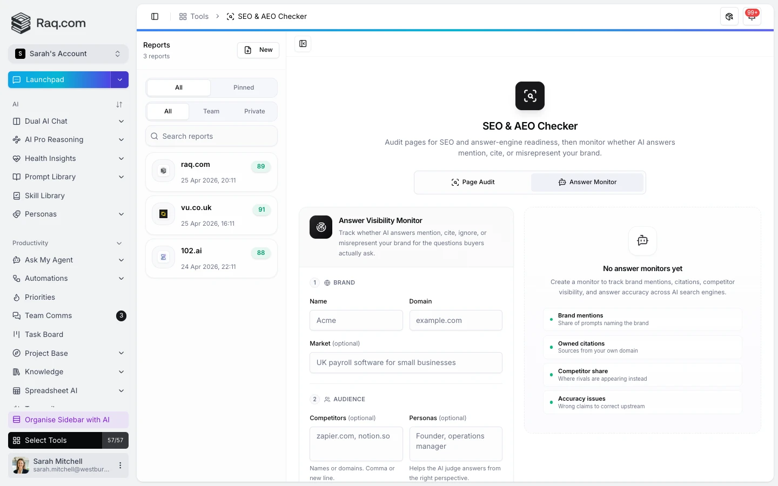Create a report with the New button
This screenshot has height=486, width=778.
pos(258,50)
